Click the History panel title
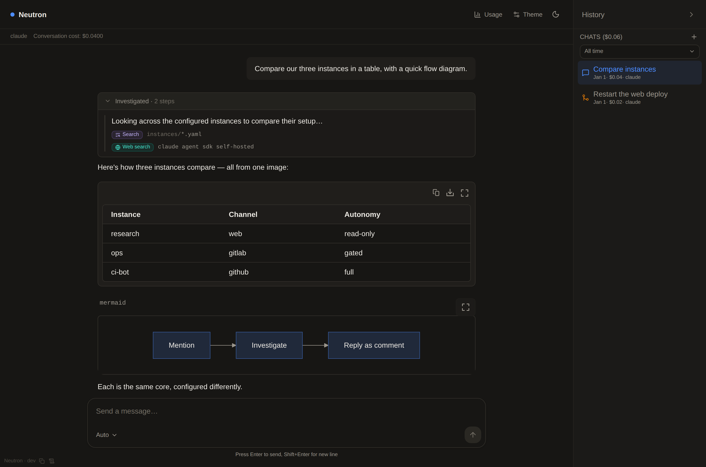 (x=593, y=15)
